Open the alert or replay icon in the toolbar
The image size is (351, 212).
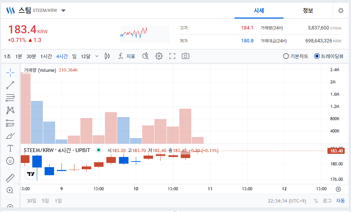point(146,56)
